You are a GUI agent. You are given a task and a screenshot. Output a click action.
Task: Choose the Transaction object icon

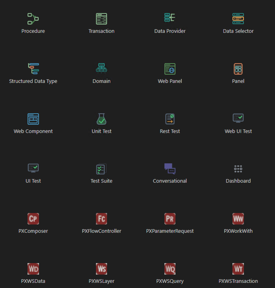pos(102,19)
